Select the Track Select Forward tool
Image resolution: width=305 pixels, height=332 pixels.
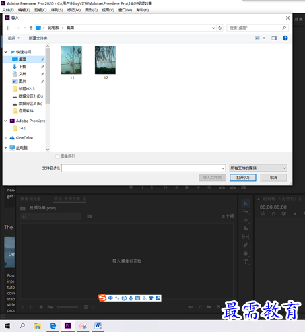(x=246, y=212)
